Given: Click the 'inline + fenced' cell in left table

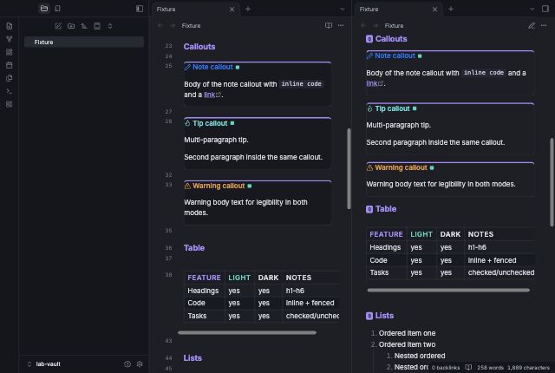Looking at the screenshot, I should pyautogui.click(x=310, y=303).
